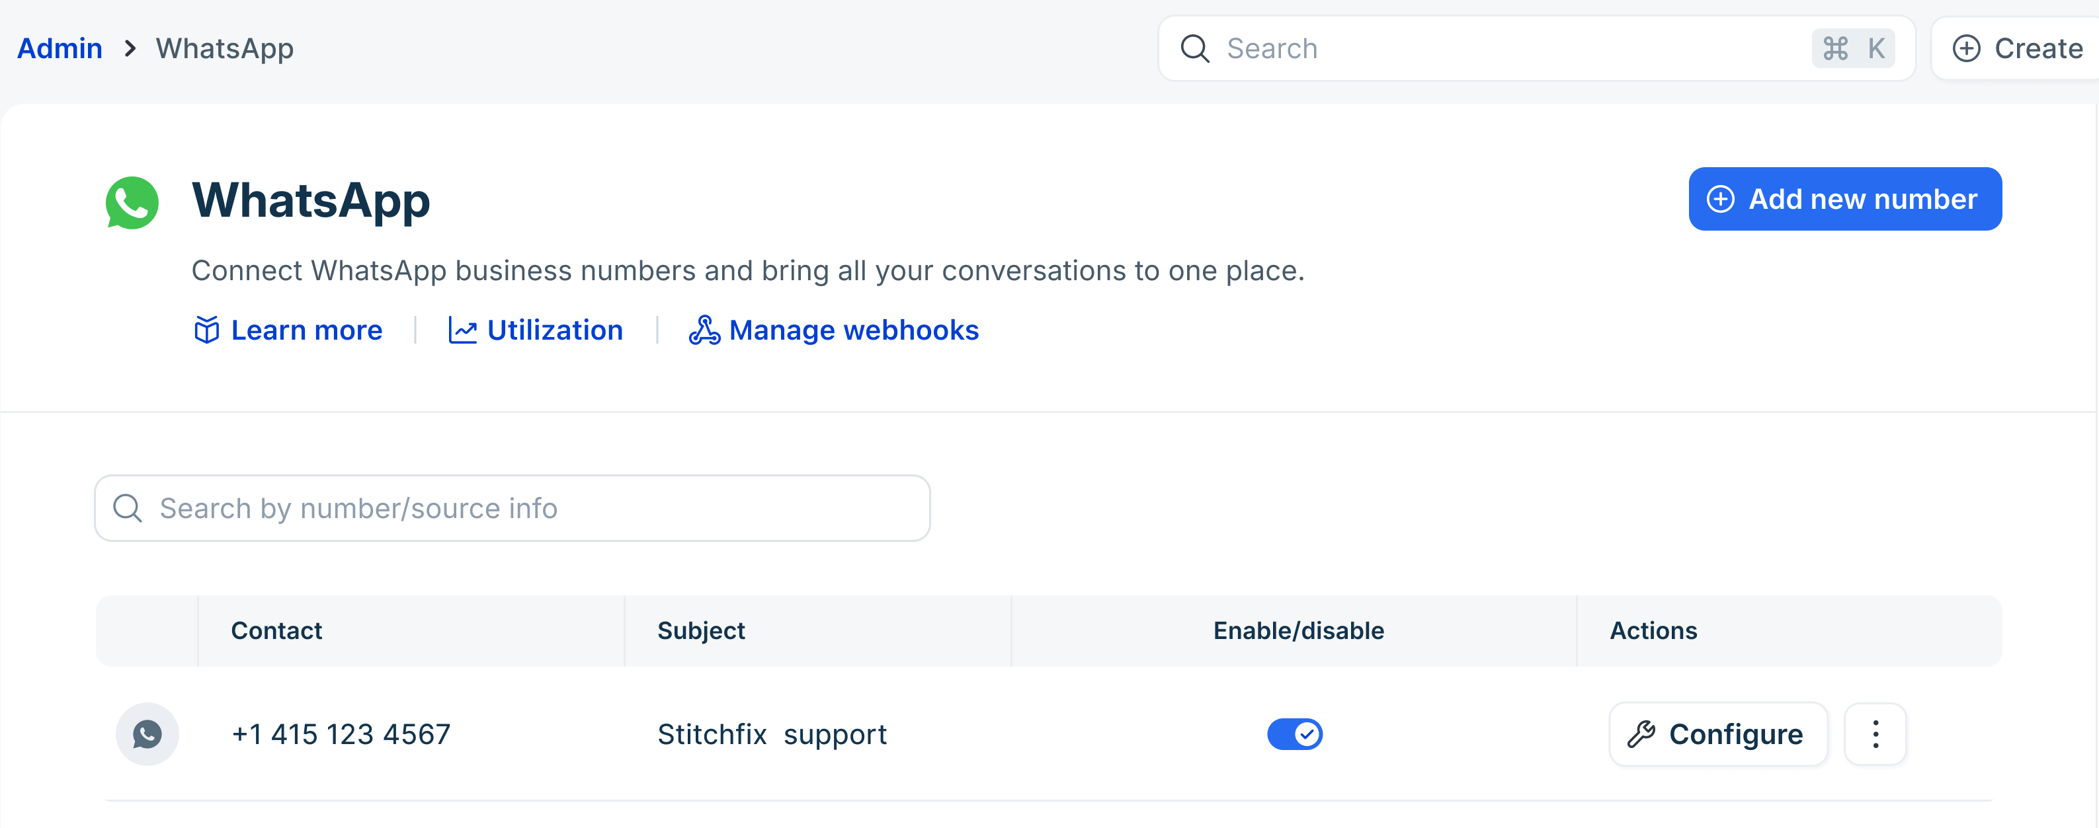Click the green WhatsApp logo icon

(132, 203)
